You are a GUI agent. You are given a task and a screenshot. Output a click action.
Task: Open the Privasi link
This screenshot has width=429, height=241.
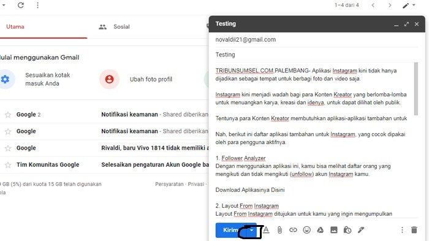[196, 184]
